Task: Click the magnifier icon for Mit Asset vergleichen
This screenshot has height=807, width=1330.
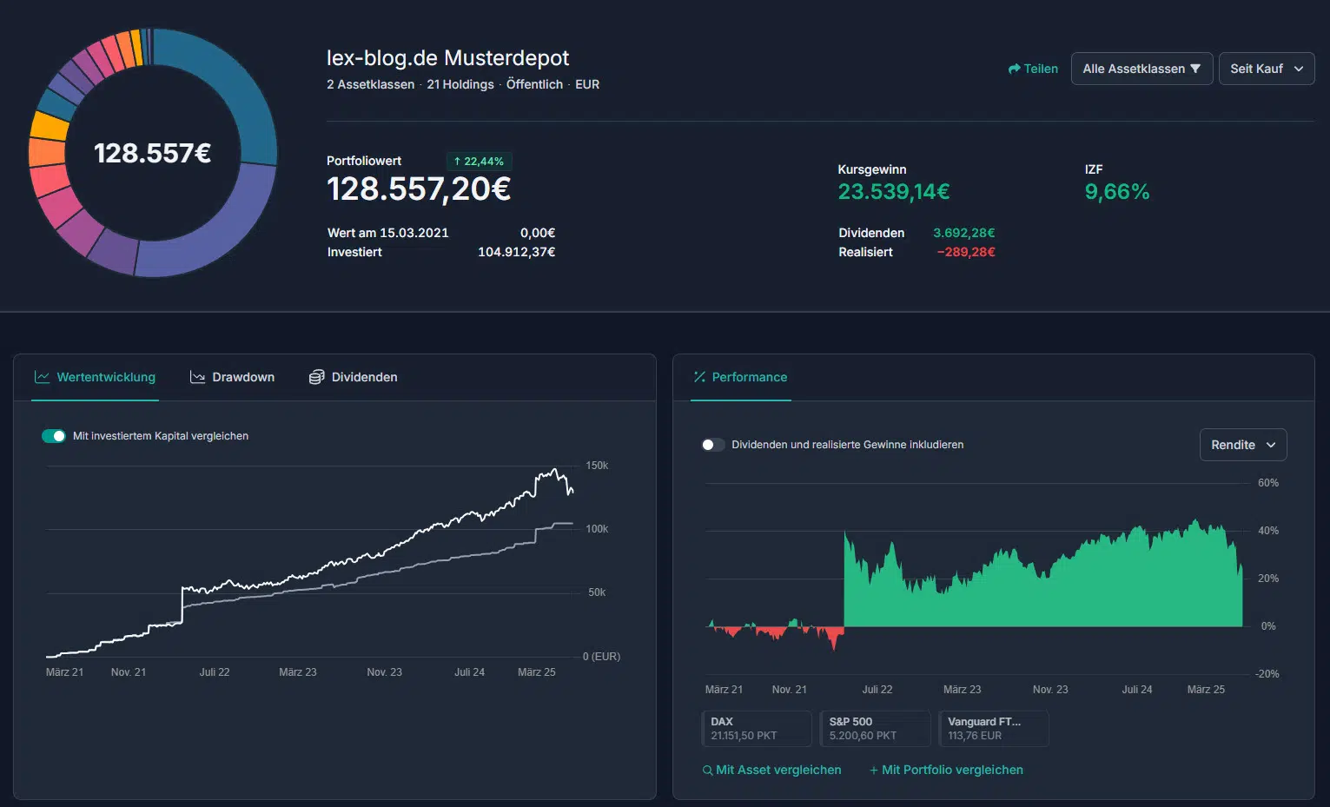Action: [707, 771]
